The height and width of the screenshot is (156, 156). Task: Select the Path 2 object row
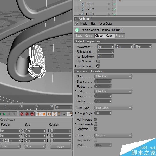(90, 9)
